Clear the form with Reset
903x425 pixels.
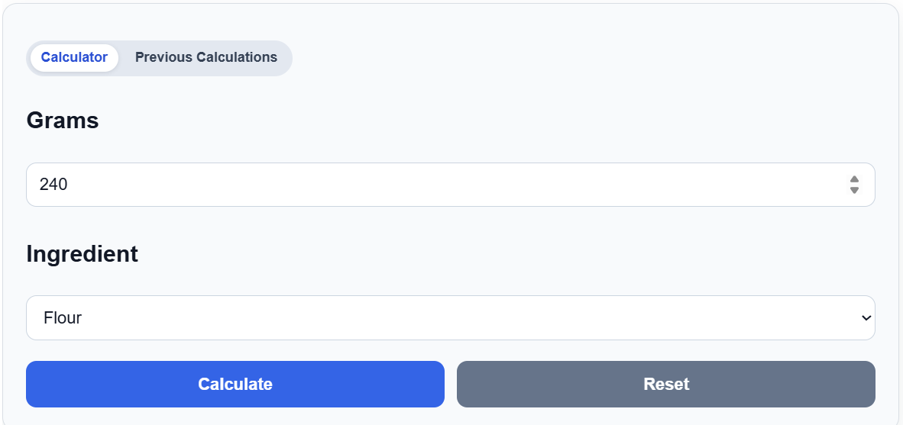(665, 384)
